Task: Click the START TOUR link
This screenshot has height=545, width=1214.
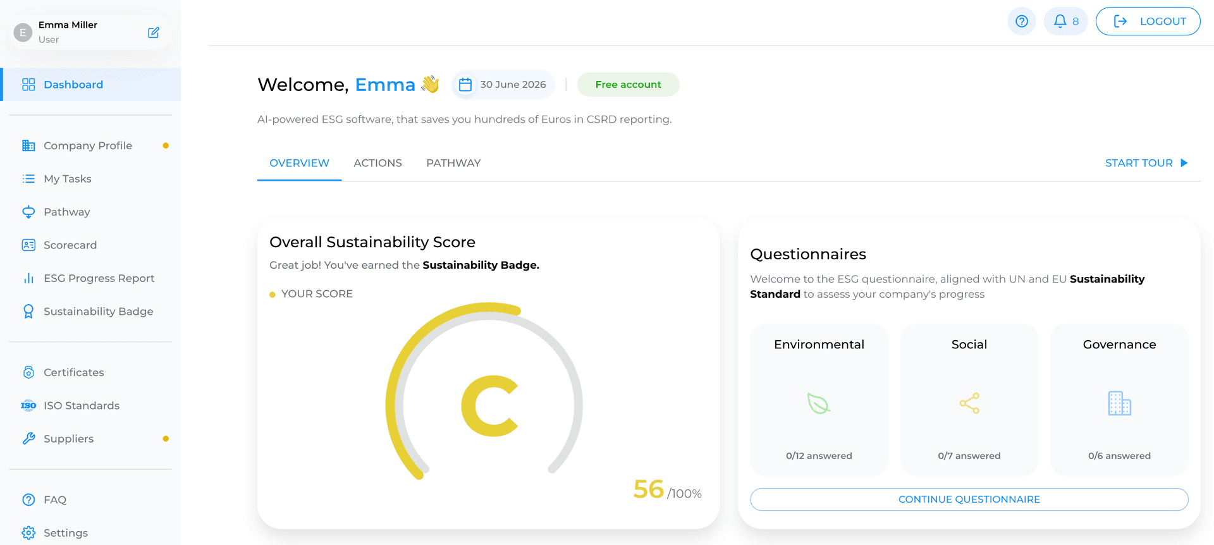Action: click(x=1146, y=163)
